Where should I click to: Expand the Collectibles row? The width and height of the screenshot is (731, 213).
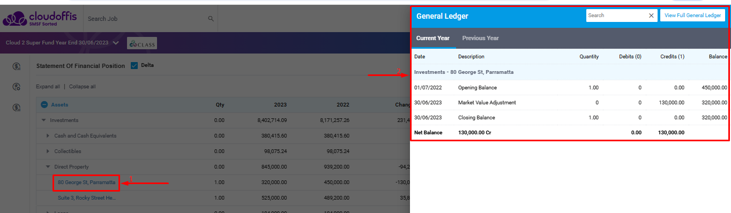48,151
